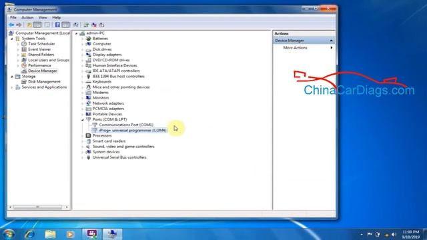Select the System devices category
Image resolution: width=427 pixels, height=240 pixels.
[x=106, y=152]
